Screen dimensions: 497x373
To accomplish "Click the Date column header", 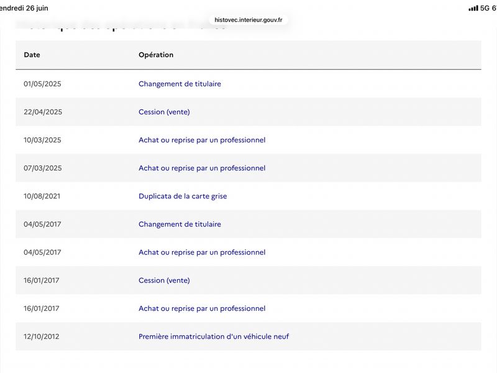I will tap(32, 55).
